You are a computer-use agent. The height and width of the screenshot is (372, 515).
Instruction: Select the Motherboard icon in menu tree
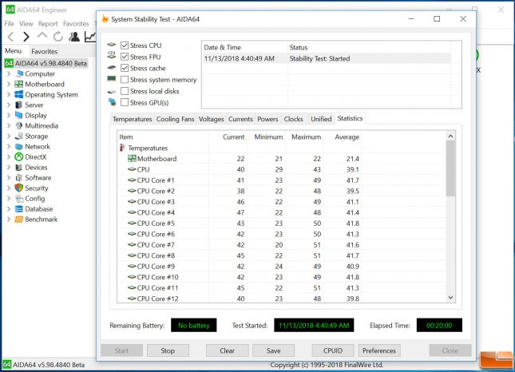click(x=19, y=84)
